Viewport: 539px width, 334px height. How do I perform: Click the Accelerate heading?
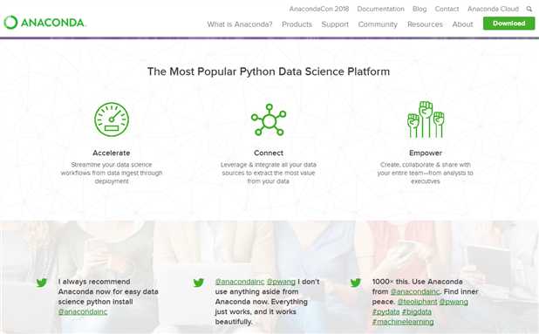pyautogui.click(x=112, y=153)
